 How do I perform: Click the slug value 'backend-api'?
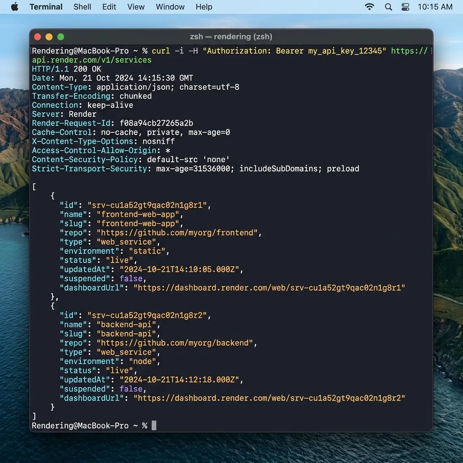pos(127,334)
